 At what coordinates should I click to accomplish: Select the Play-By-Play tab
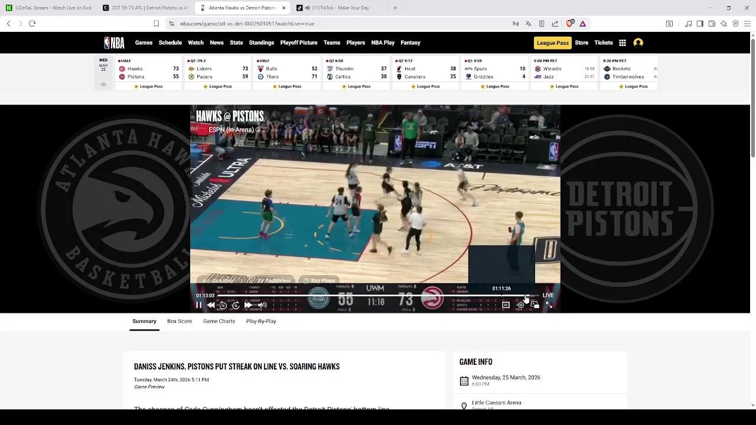[x=261, y=321]
